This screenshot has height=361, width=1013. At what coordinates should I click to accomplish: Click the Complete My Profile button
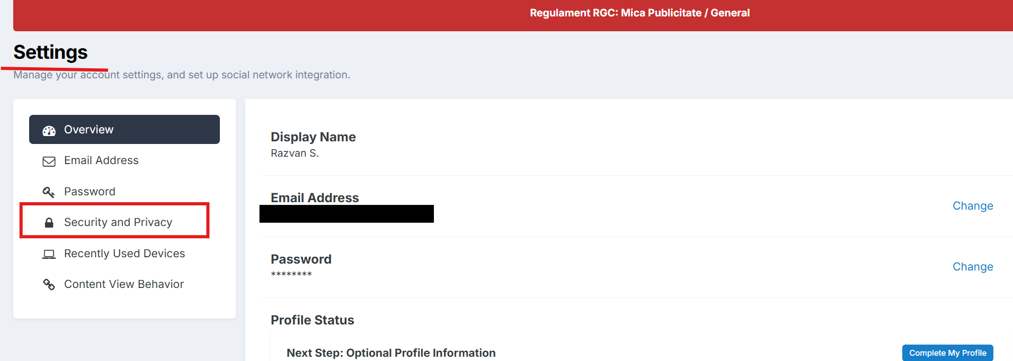coord(947,353)
